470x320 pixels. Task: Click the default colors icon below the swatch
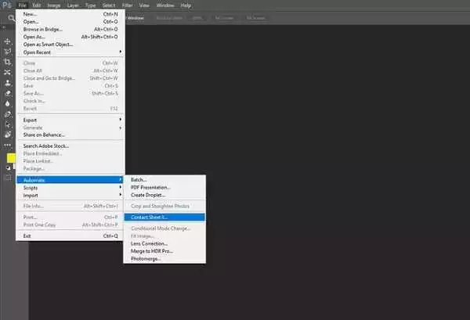coord(8,168)
